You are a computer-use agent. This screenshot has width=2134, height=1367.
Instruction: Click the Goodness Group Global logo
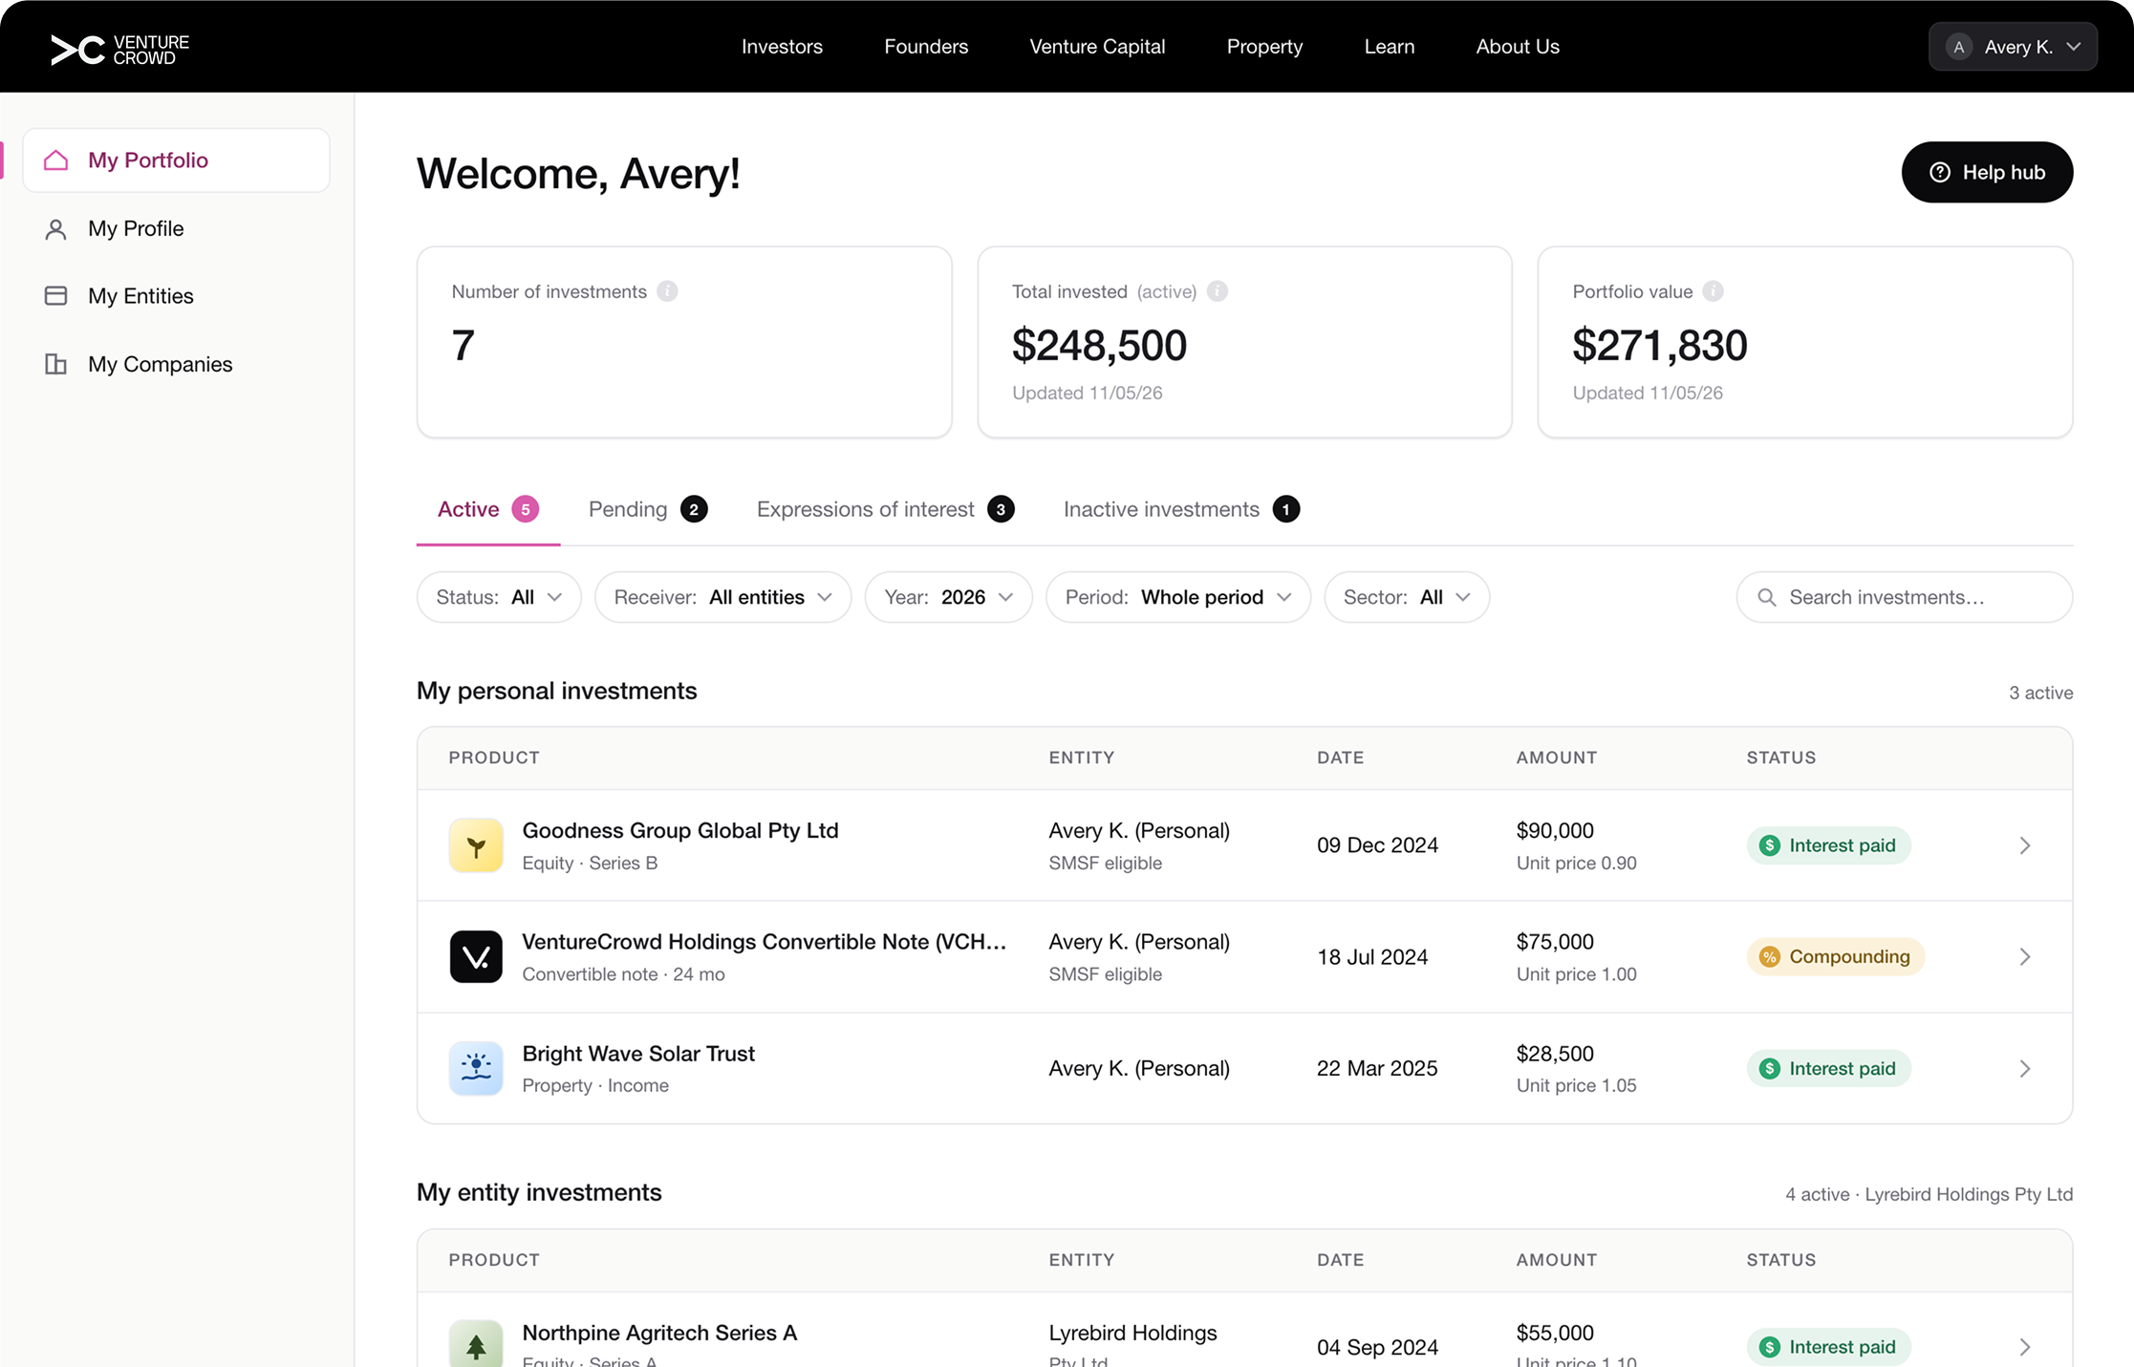[x=476, y=845]
